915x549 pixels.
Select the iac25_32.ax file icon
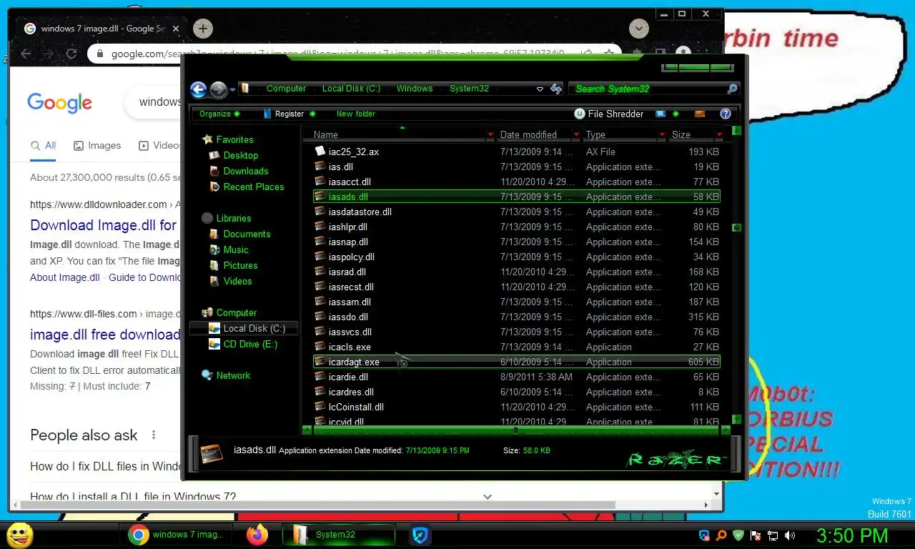pyautogui.click(x=320, y=152)
